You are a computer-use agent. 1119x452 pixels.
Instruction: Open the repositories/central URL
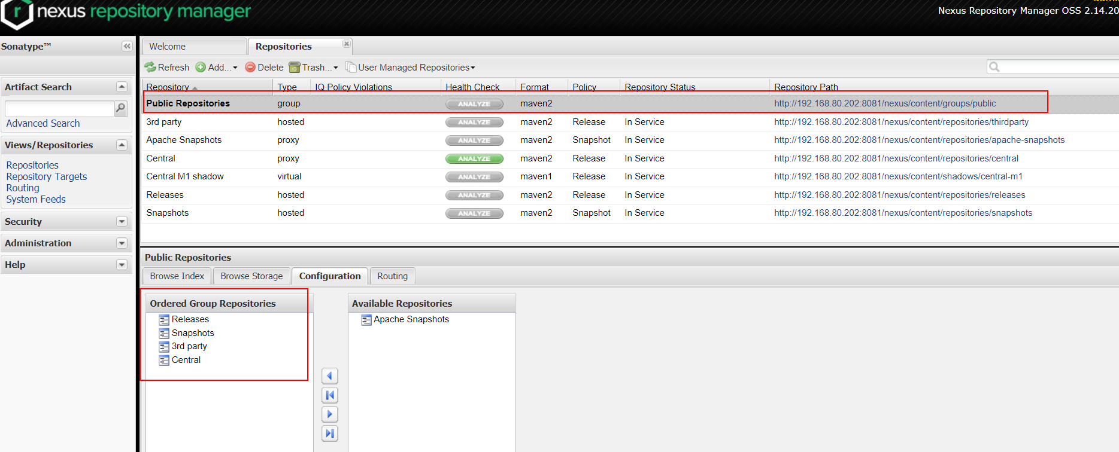tap(896, 158)
